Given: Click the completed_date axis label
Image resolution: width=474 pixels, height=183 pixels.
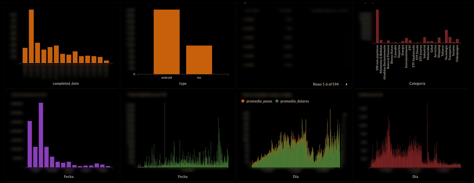Looking at the screenshot, I should tap(66, 84).
